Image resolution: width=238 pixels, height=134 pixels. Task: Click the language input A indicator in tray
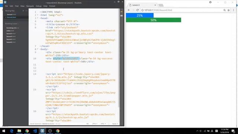point(212,131)
